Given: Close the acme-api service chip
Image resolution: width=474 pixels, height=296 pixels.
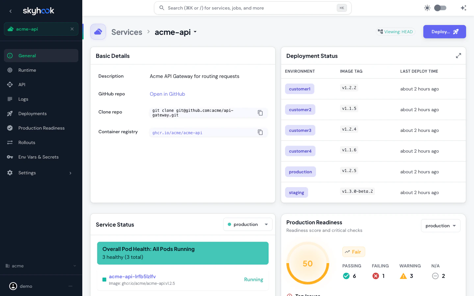Looking at the screenshot, I should point(72,29).
